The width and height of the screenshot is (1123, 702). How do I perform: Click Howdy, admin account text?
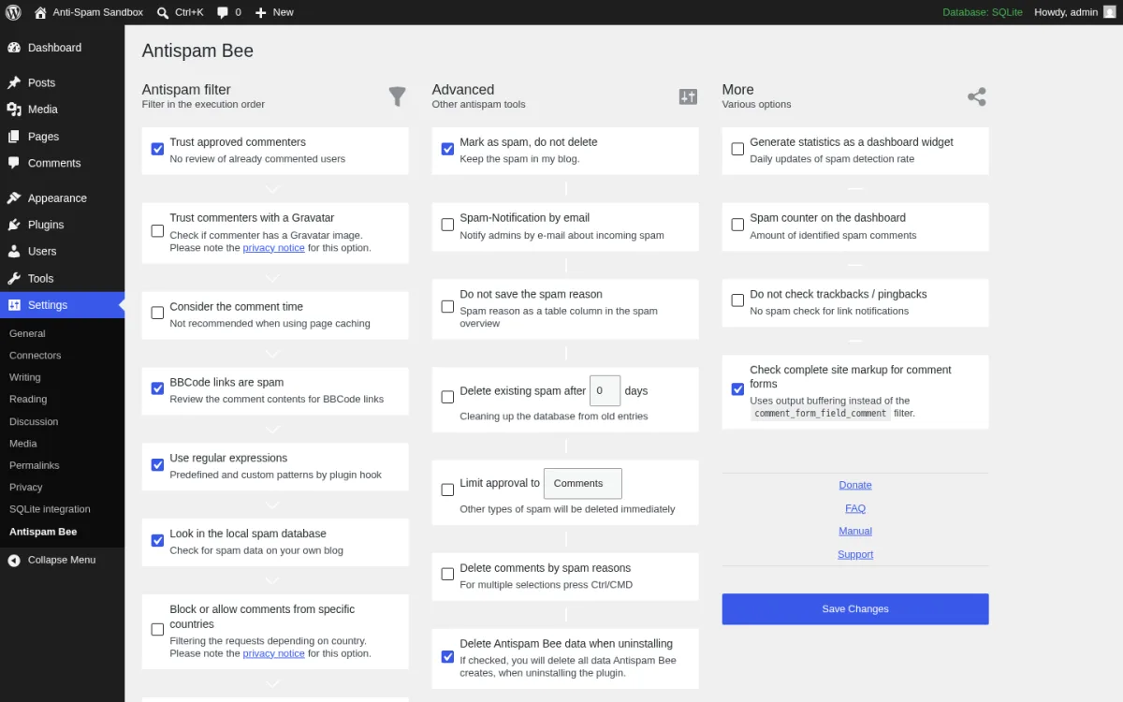click(x=1066, y=12)
